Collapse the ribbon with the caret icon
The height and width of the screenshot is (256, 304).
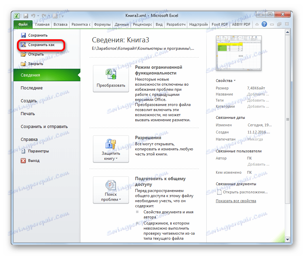257,24
